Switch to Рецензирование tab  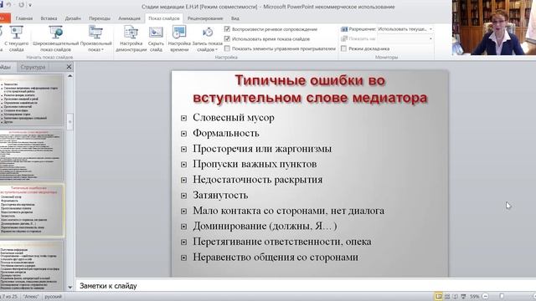[205, 18]
